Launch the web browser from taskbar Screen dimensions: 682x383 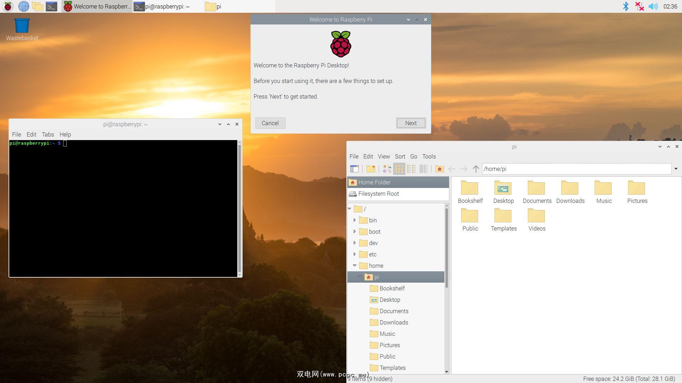(23, 6)
